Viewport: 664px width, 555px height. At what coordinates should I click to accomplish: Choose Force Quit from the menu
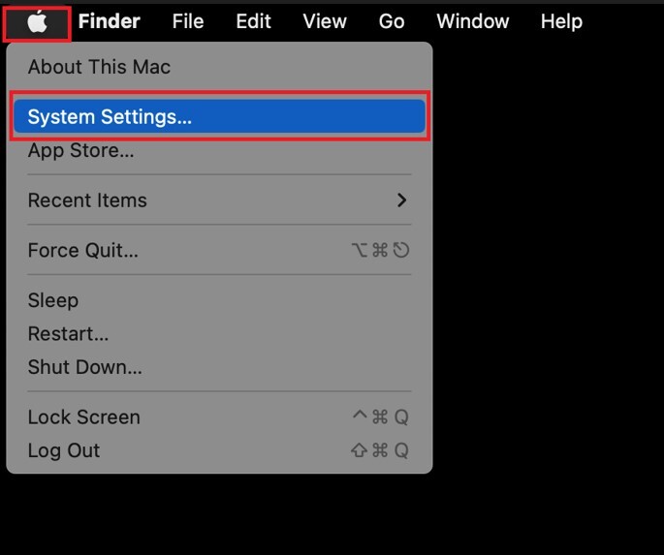(x=82, y=250)
